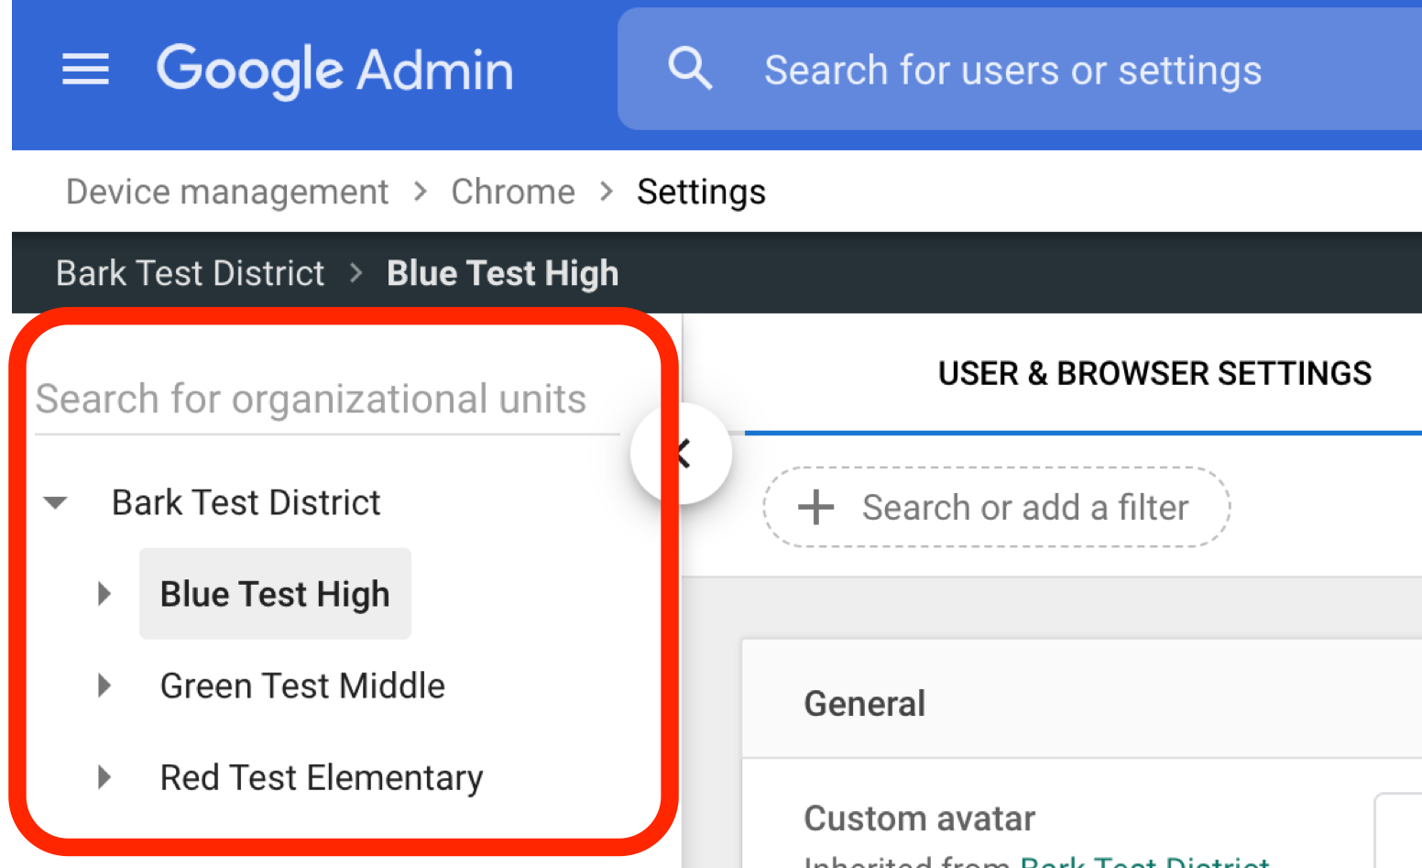Open the hamburger main menu
This screenshot has width=1422, height=868.
pyautogui.click(x=85, y=70)
